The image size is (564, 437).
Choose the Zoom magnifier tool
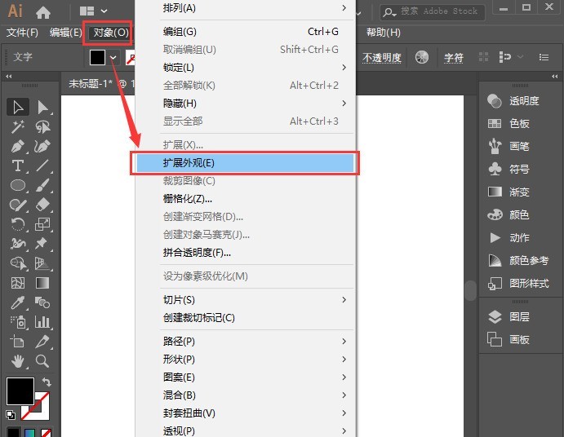pos(42,361)
